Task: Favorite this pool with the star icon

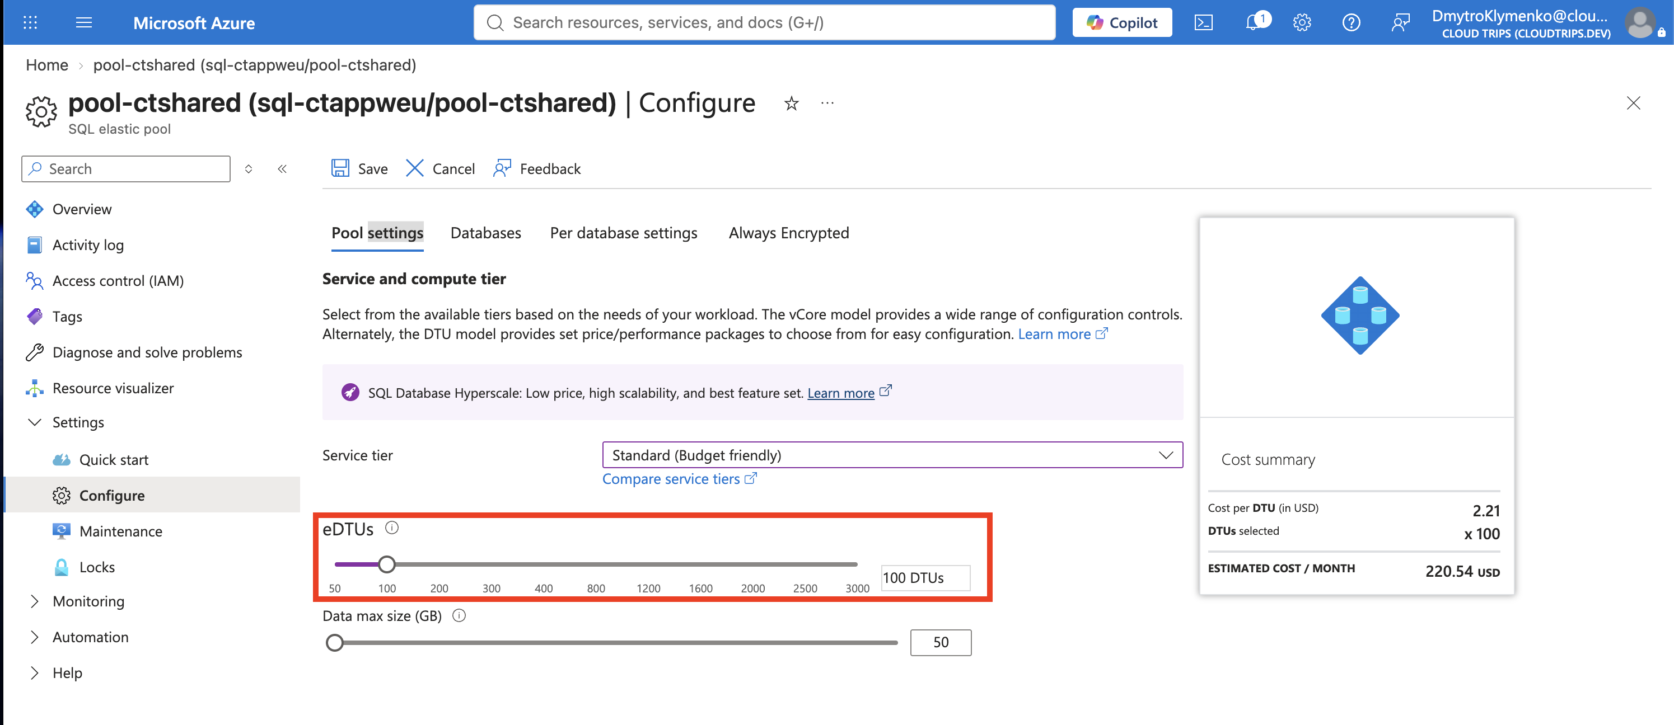Action: coord(791,103)
